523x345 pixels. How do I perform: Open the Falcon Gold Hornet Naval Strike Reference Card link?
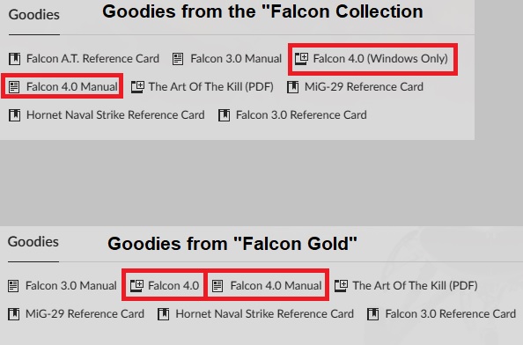264,314
